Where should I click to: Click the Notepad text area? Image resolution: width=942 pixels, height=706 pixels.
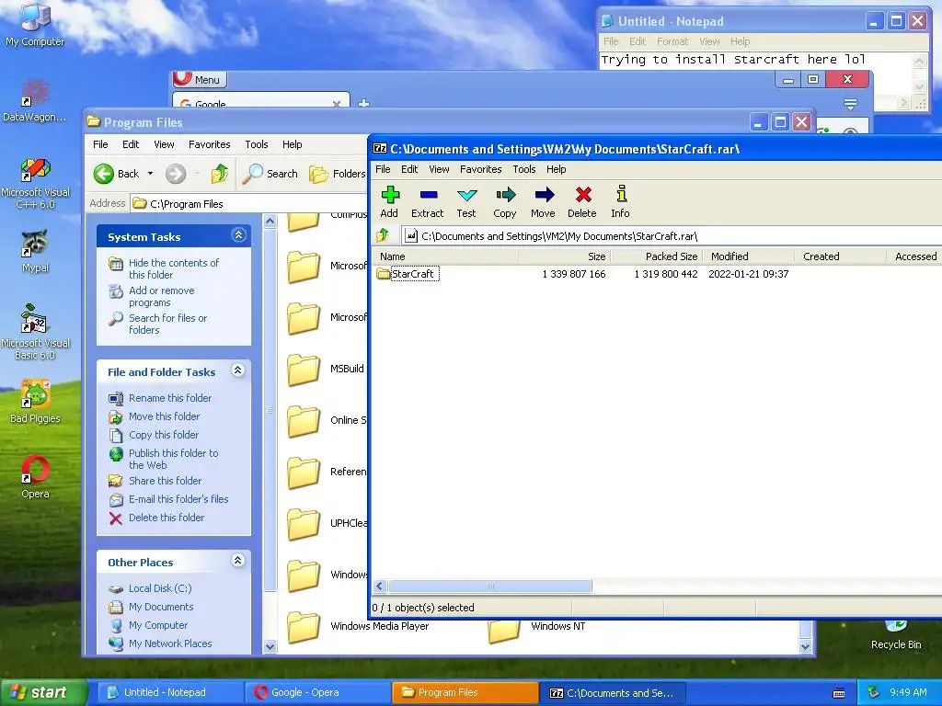(756, 81)
